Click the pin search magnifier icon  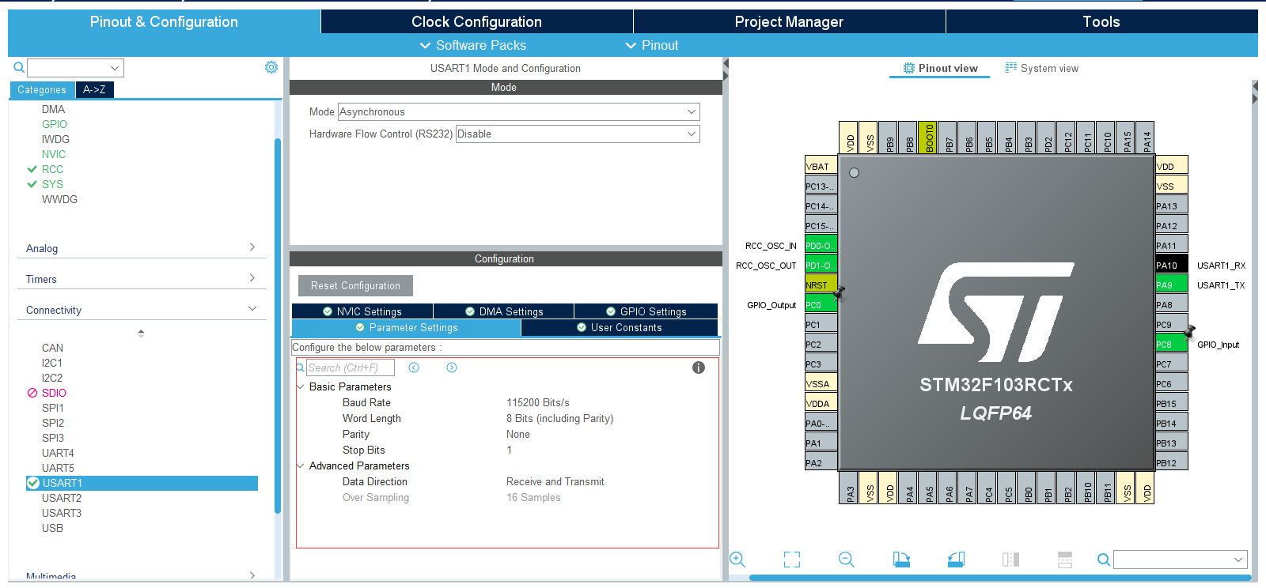click(x=1103, y=560)
